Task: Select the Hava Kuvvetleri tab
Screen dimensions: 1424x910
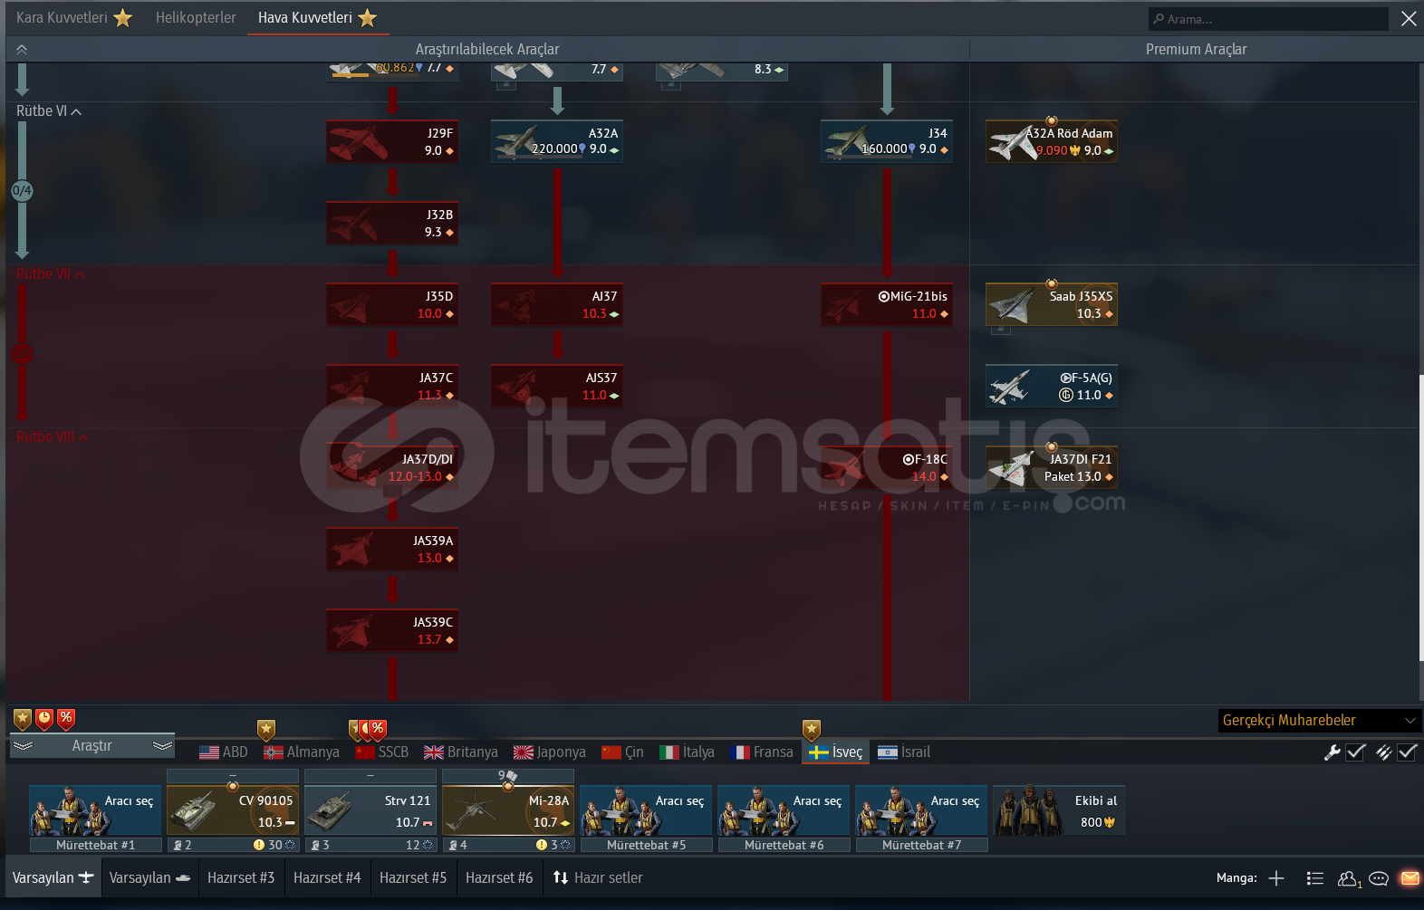Action: click(x=317, y=18)
